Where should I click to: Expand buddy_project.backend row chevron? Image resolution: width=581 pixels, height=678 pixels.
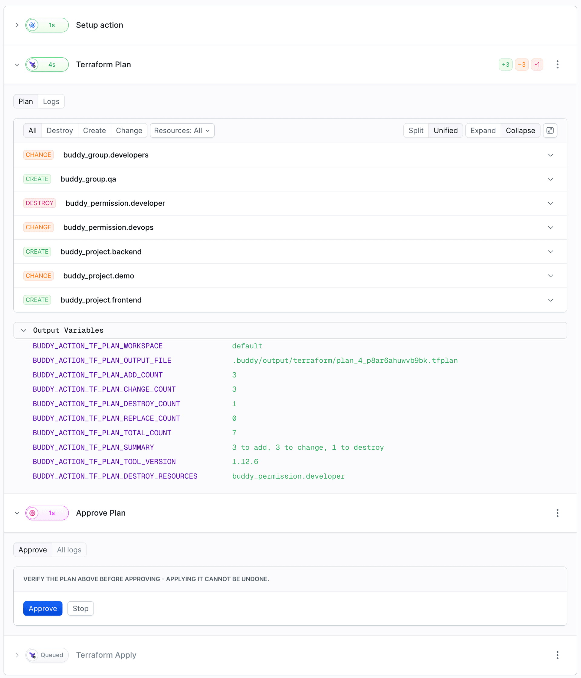[x=550, y=252]
